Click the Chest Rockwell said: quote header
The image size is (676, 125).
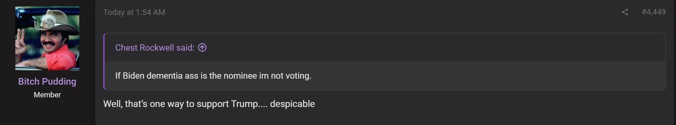click(x=155, y=48)
